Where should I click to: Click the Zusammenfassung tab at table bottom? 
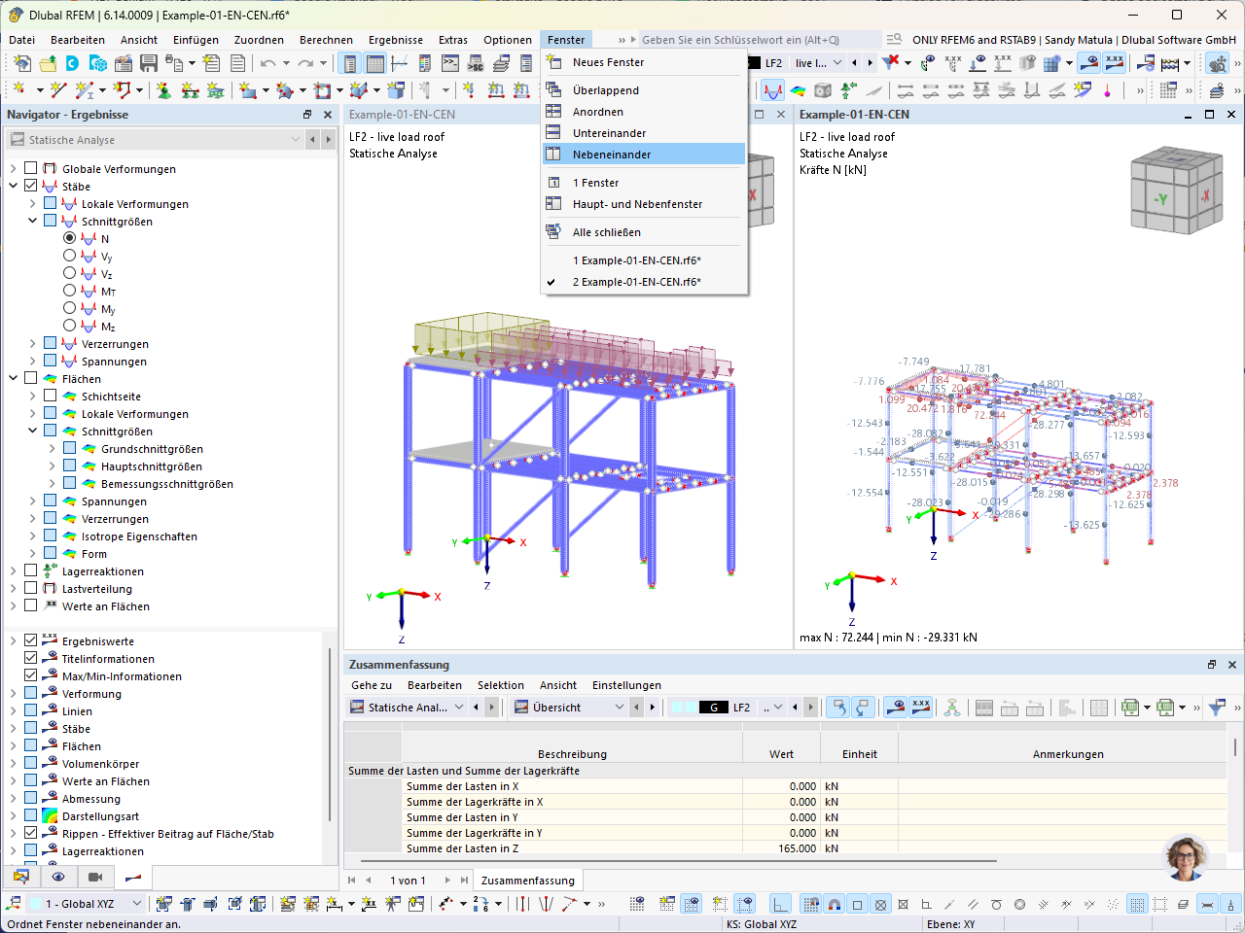(x=528, y=881)
